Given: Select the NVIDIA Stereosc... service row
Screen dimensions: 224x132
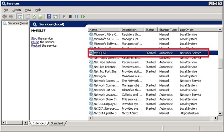Looking at the screenshot, I should [x=153, y=108].
